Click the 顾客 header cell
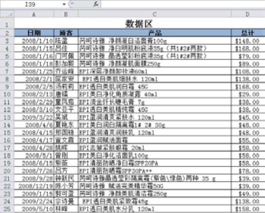This screenshot has width=265, height=213. click(66, 33)
